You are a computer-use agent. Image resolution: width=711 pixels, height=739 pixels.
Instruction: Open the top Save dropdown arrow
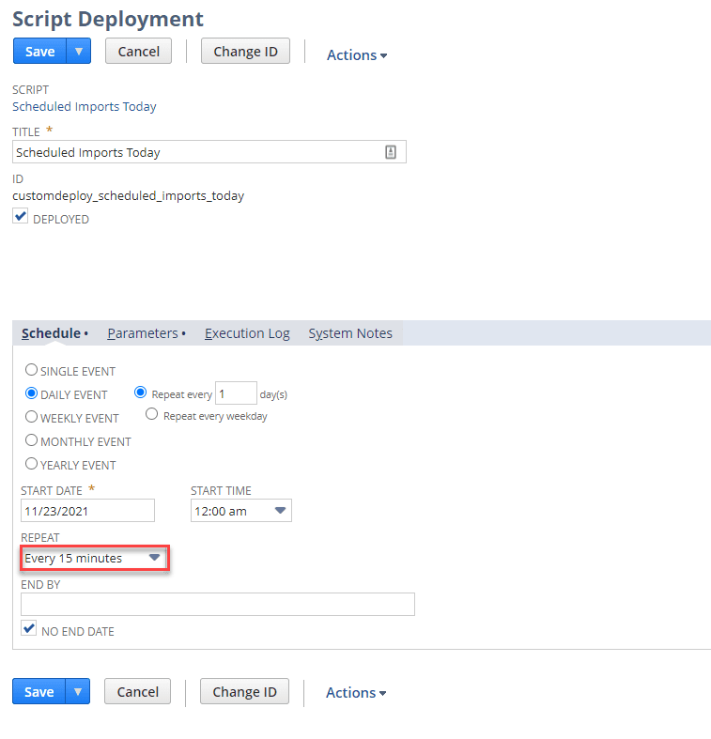pyautogui.click(x=79, y=51)
